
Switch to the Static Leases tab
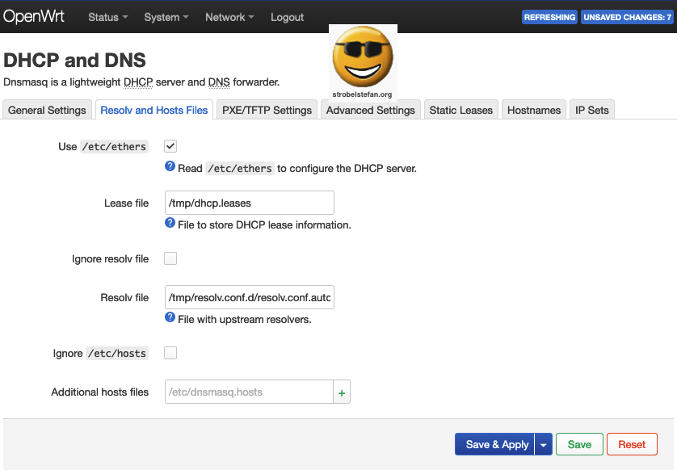[460, 110]
